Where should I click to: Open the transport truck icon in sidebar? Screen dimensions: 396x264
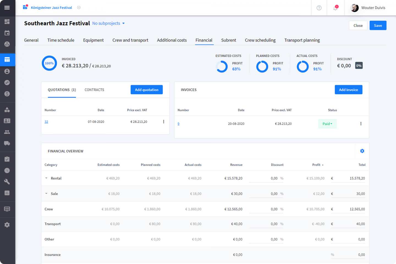pyautogui.click(x=7, y=143)
